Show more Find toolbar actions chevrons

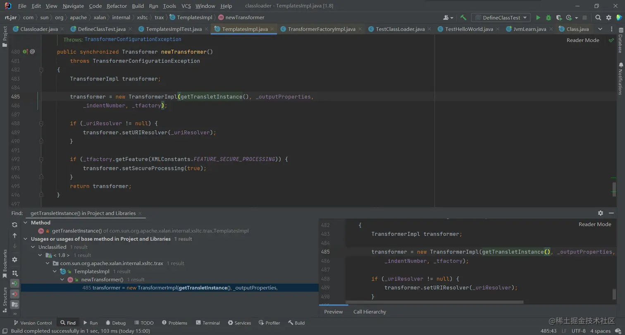(x=14, y=314)
